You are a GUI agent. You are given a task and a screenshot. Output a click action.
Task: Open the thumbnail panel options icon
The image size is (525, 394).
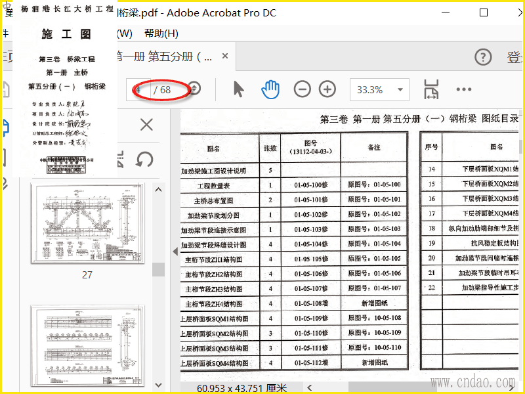[120, 159]
